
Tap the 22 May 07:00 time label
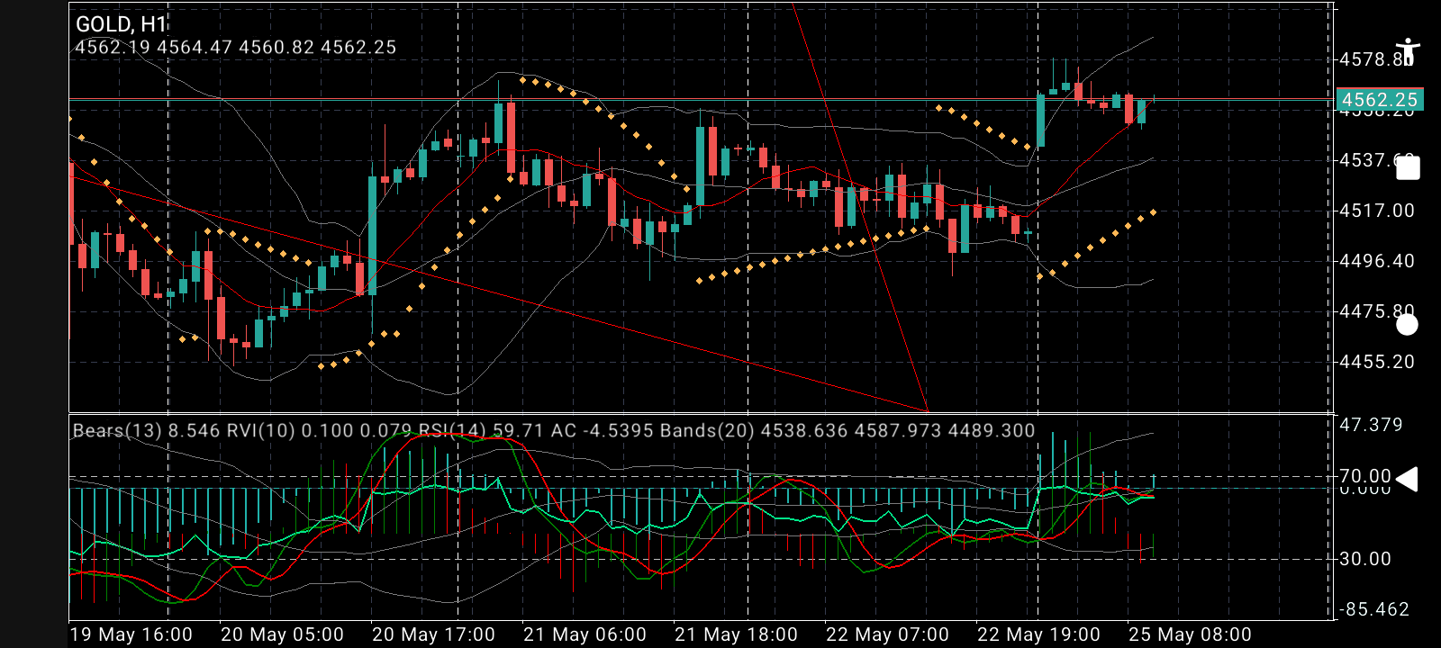tap(888, 634)
